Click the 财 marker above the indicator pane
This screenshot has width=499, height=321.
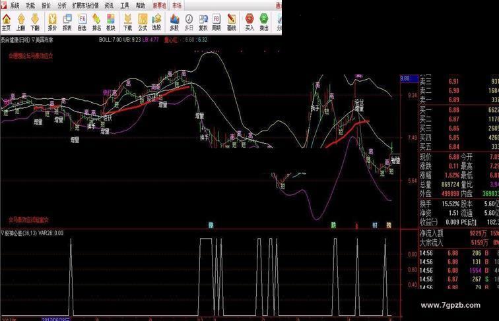tap(375, 225)
